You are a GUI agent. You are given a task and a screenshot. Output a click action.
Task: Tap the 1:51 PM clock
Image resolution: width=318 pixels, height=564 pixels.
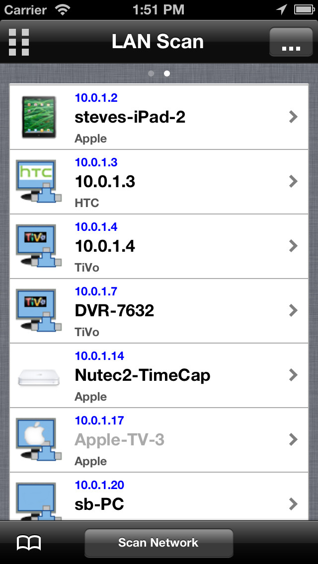point(159,10)
